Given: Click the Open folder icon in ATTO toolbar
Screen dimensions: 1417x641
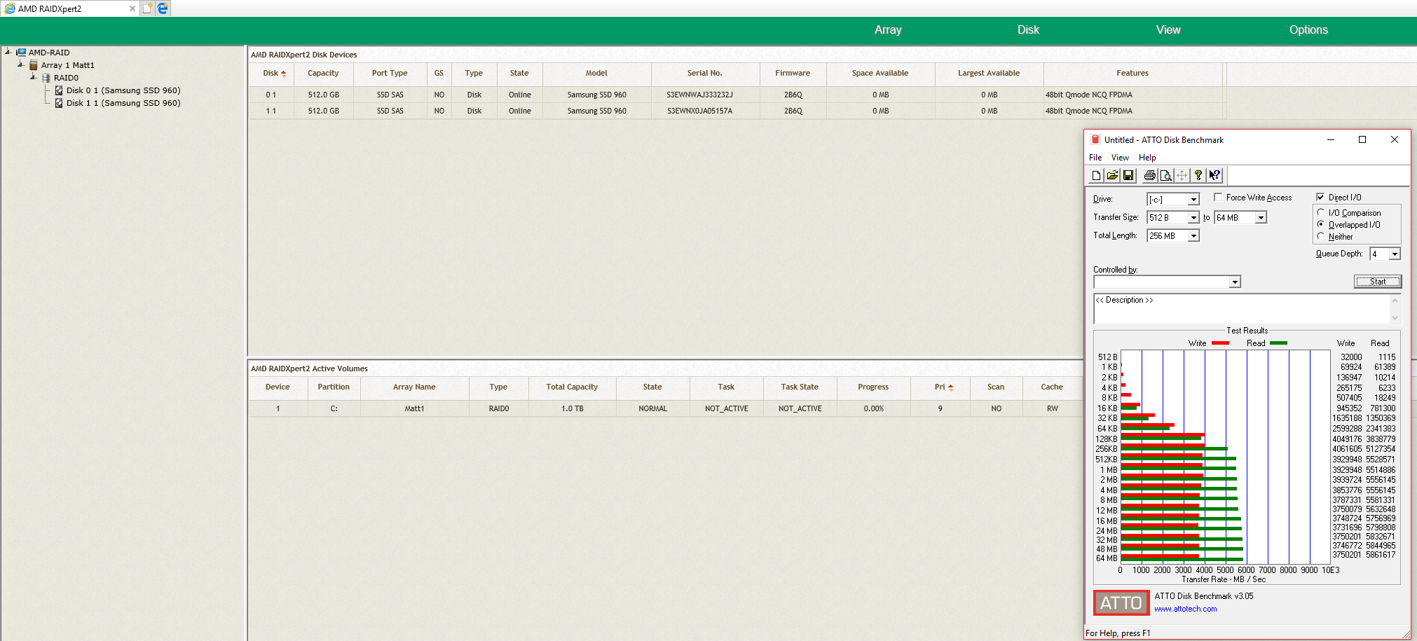Looking at the screenshot, I should [1112, 176].
